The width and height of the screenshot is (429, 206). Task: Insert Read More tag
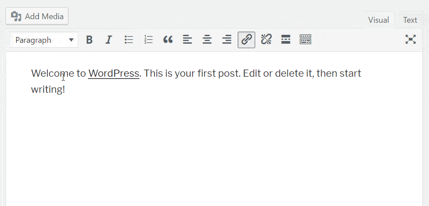click(x=286, y=40)
